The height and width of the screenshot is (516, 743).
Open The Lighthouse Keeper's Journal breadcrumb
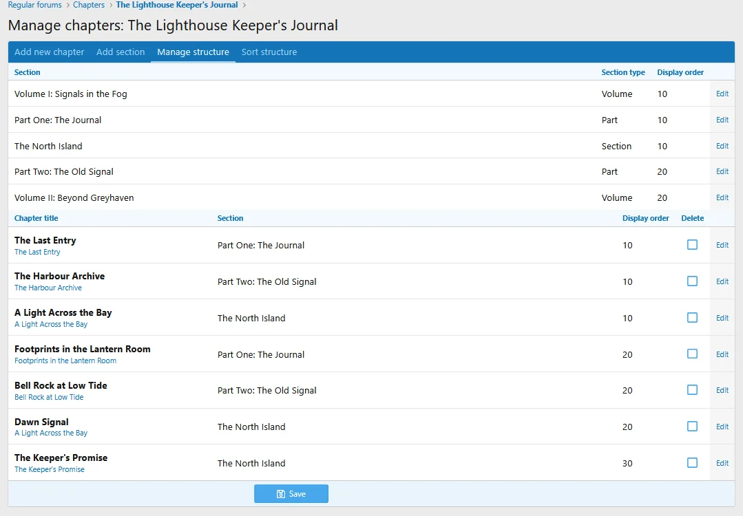pos(177,5)
